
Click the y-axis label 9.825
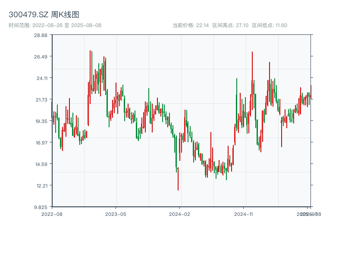41,207
